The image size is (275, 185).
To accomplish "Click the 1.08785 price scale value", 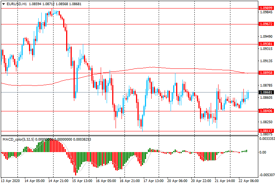I will pos(266,85).
